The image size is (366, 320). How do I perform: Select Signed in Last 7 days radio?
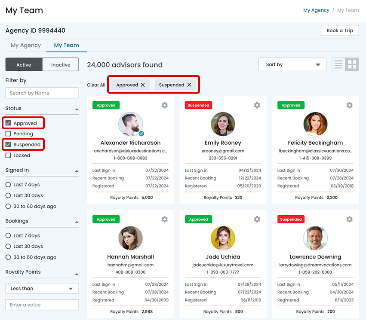tap(8, 185)
